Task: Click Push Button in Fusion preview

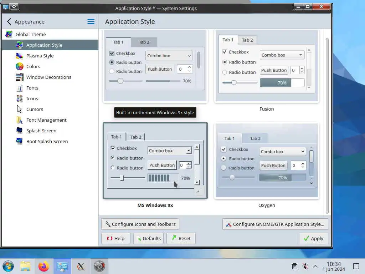Action: (x=274, y=70)
